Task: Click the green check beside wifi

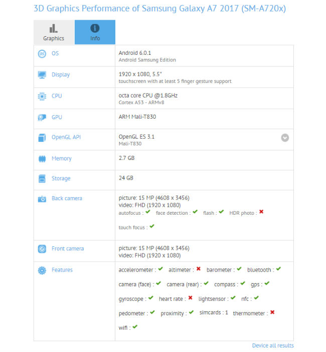Action: click(x=135, y=327)
